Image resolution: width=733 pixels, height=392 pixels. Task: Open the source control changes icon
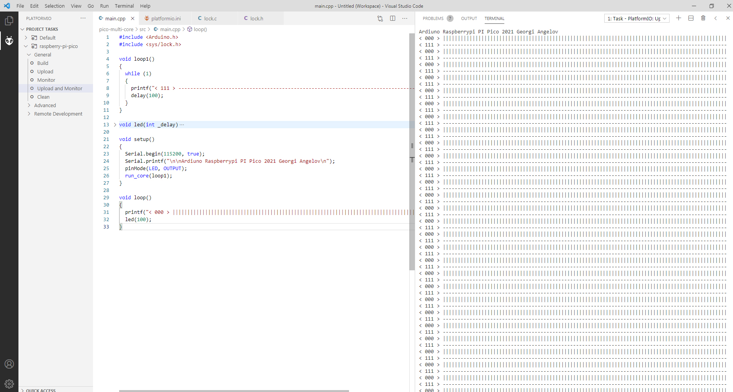(x=380, y=18)
